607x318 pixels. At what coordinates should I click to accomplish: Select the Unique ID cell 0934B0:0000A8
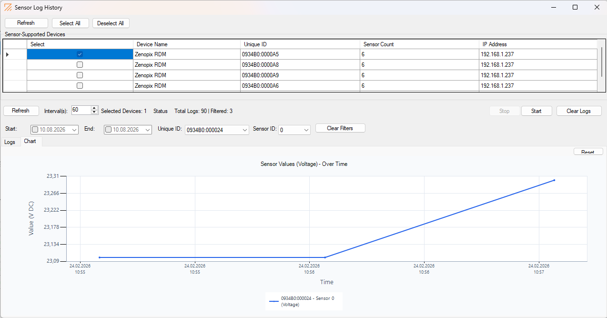coord(300,65)
